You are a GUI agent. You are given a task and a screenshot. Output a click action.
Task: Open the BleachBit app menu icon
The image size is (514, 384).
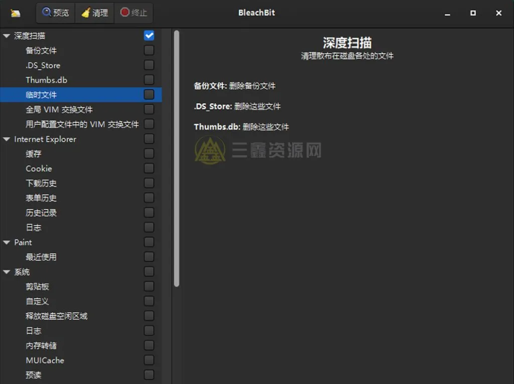point(15,13)
